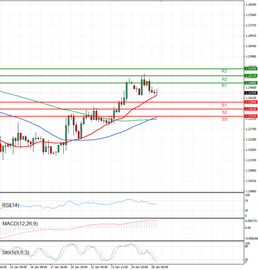Click the 1.20890 price axis value
258x270 pixels.
251,171
